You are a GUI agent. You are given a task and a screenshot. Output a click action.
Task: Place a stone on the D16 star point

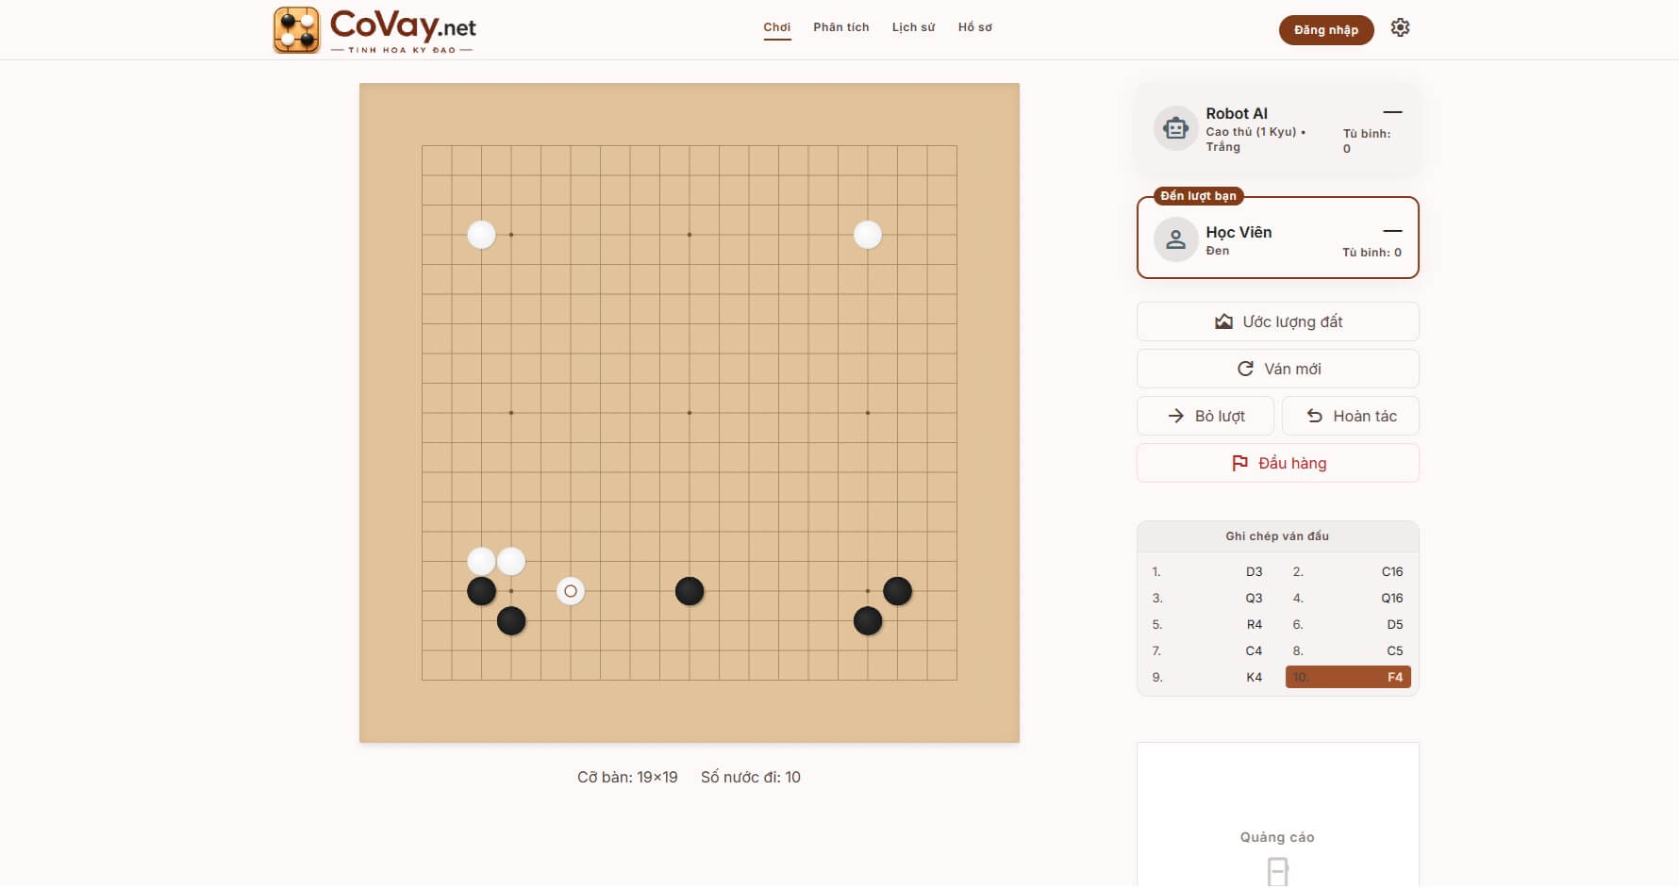(511, 235)
